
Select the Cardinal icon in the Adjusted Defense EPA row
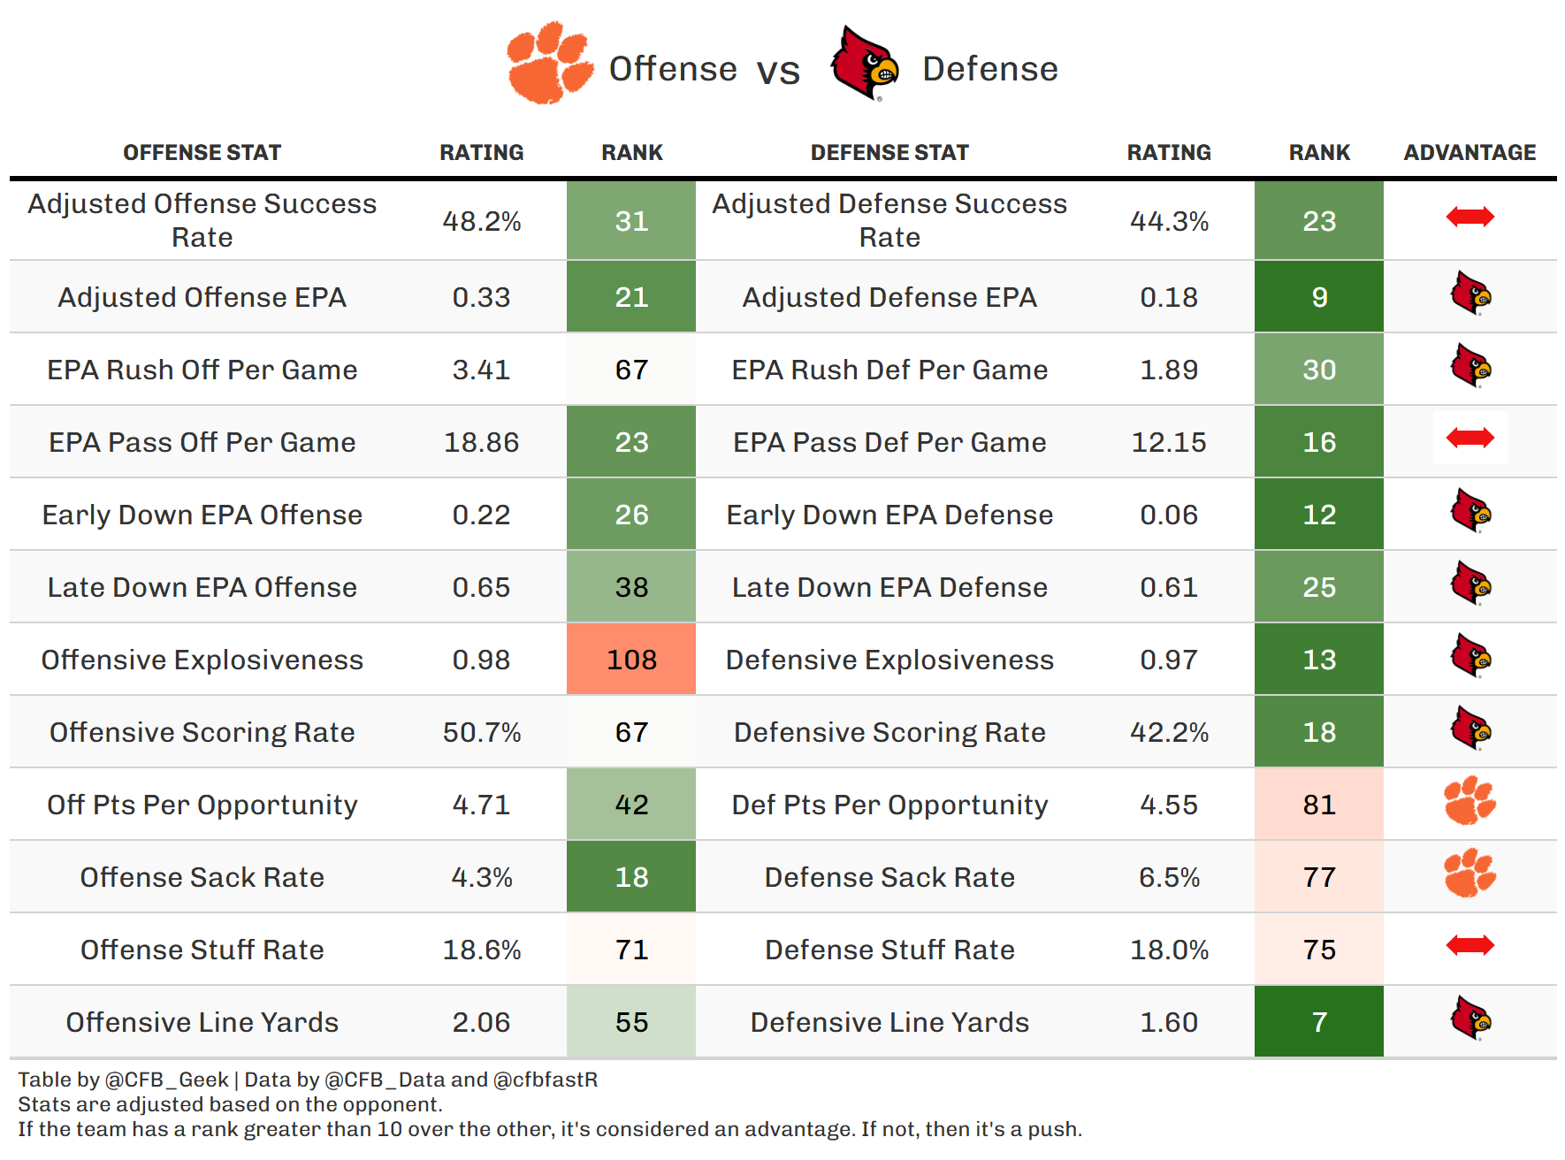pos(1470,294)
